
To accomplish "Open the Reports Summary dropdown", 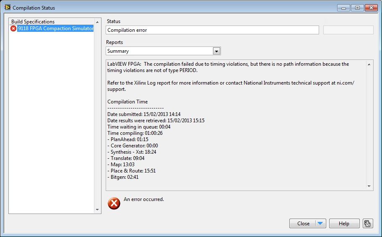I will tap(217, 51).
